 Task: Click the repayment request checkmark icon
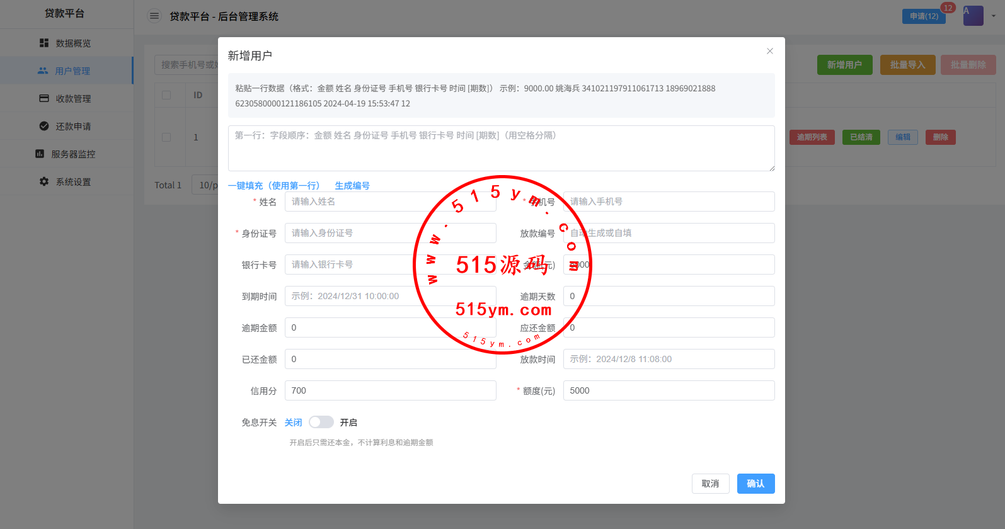pyautogui.click(x=44, y=126)
